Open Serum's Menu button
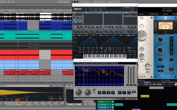This screenshot has width=177, height=110. click(x=128, y=8)
